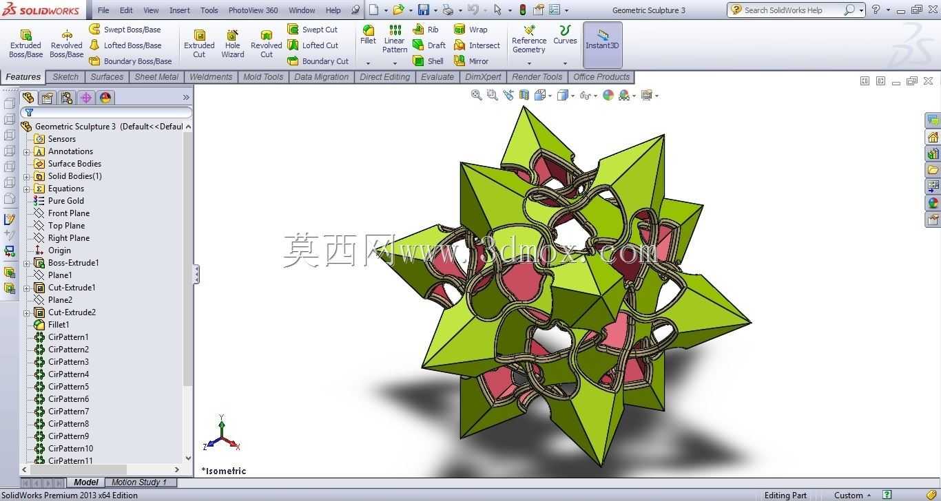The image size is (941, 501).
Task: Open the DisplayManager tab icon
Action: (105, 98)
